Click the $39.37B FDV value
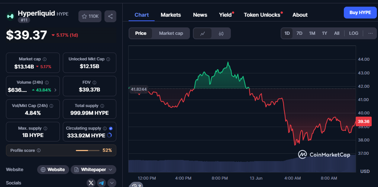This screenshot has width=378, height=187. (x=90, y=90)
